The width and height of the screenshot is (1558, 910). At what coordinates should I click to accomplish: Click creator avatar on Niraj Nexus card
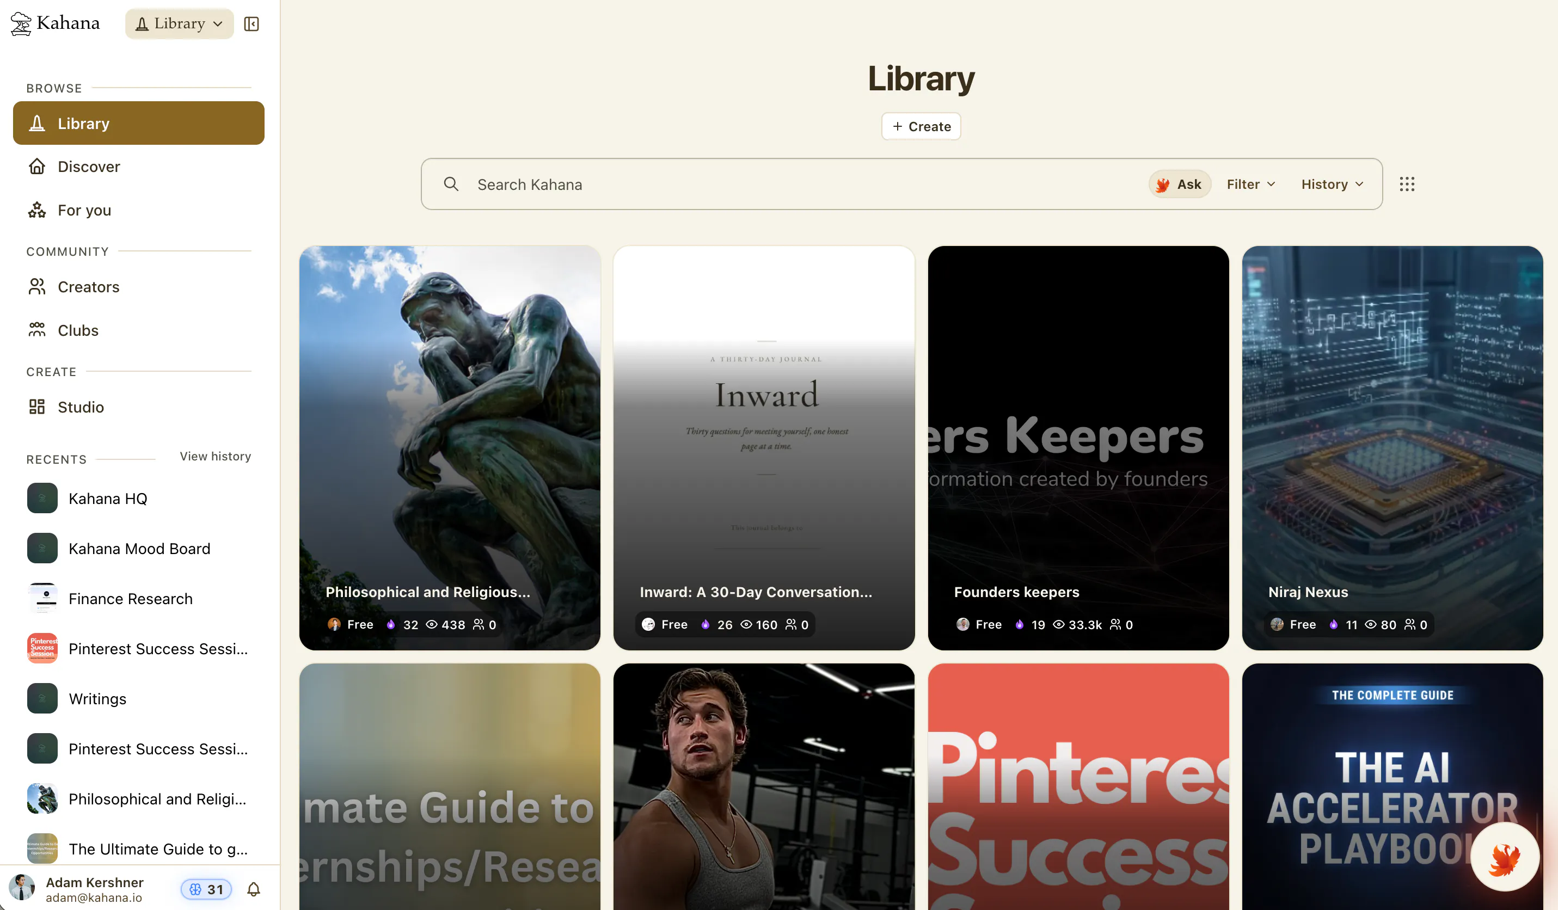(x=1277, y=624)
